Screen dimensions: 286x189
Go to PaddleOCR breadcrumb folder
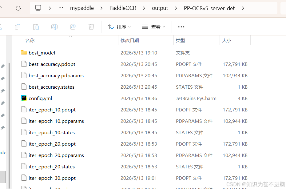coord(123,8)
